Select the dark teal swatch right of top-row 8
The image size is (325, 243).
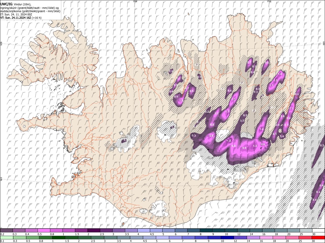206,231
